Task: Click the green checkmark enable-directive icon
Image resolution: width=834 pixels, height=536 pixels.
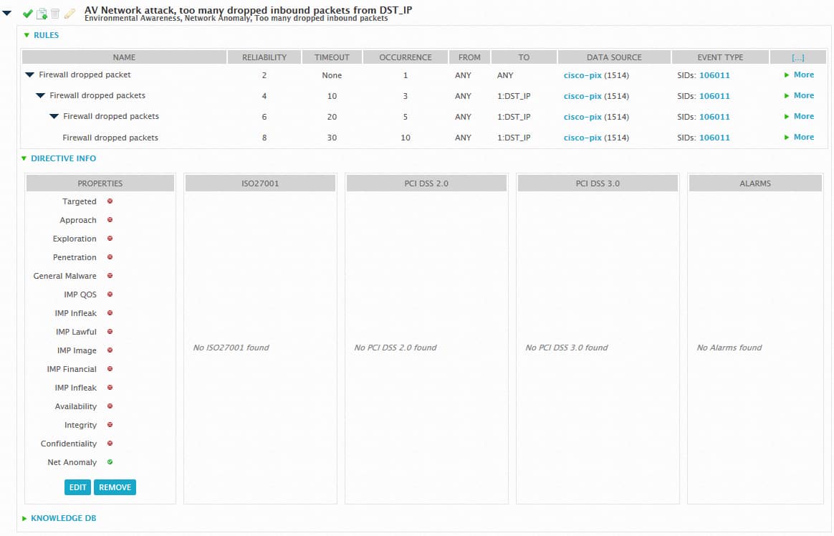Action: (28, 14)
